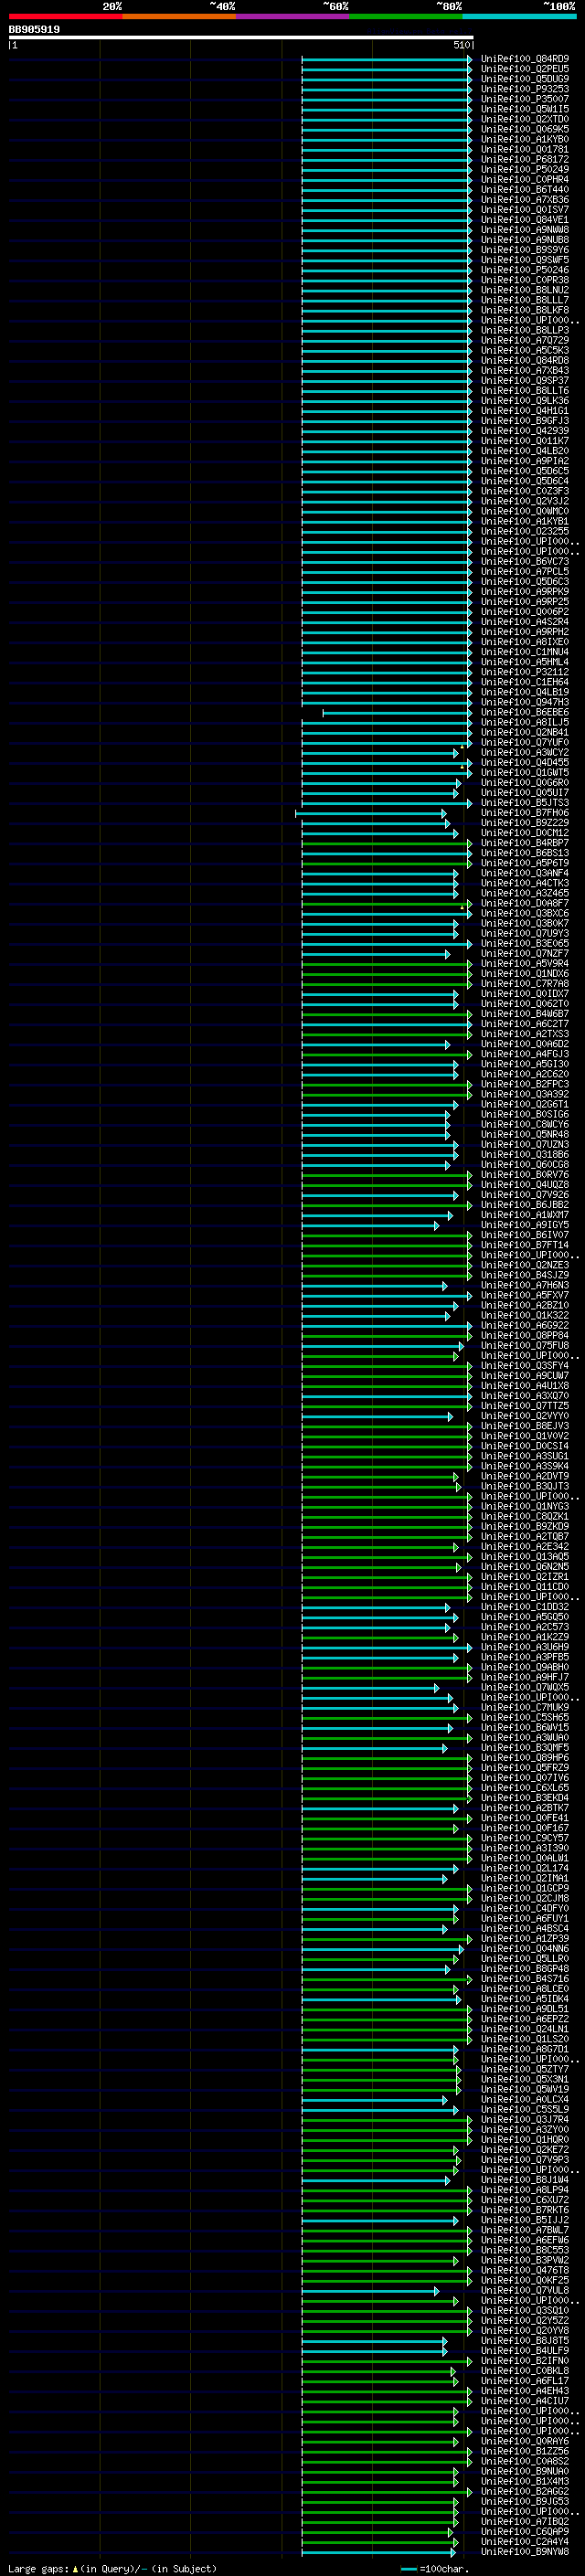Click the UniRef100_B2IFN0 label
Viewport: 585px width, 2576px height.
[524, 2360]
